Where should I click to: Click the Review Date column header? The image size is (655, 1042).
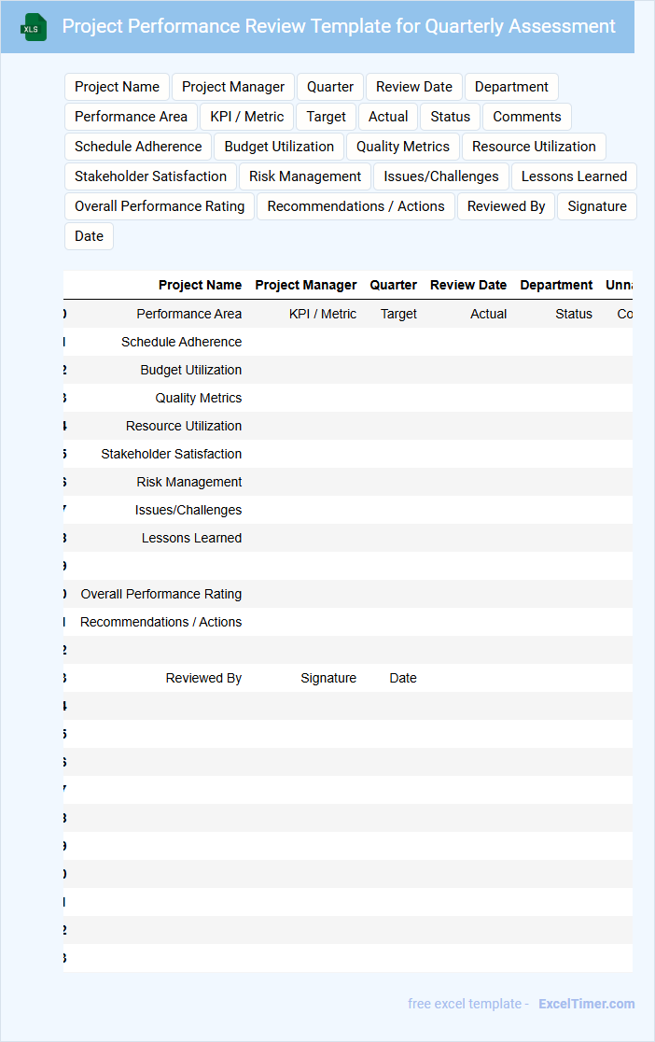coord(468,285)
